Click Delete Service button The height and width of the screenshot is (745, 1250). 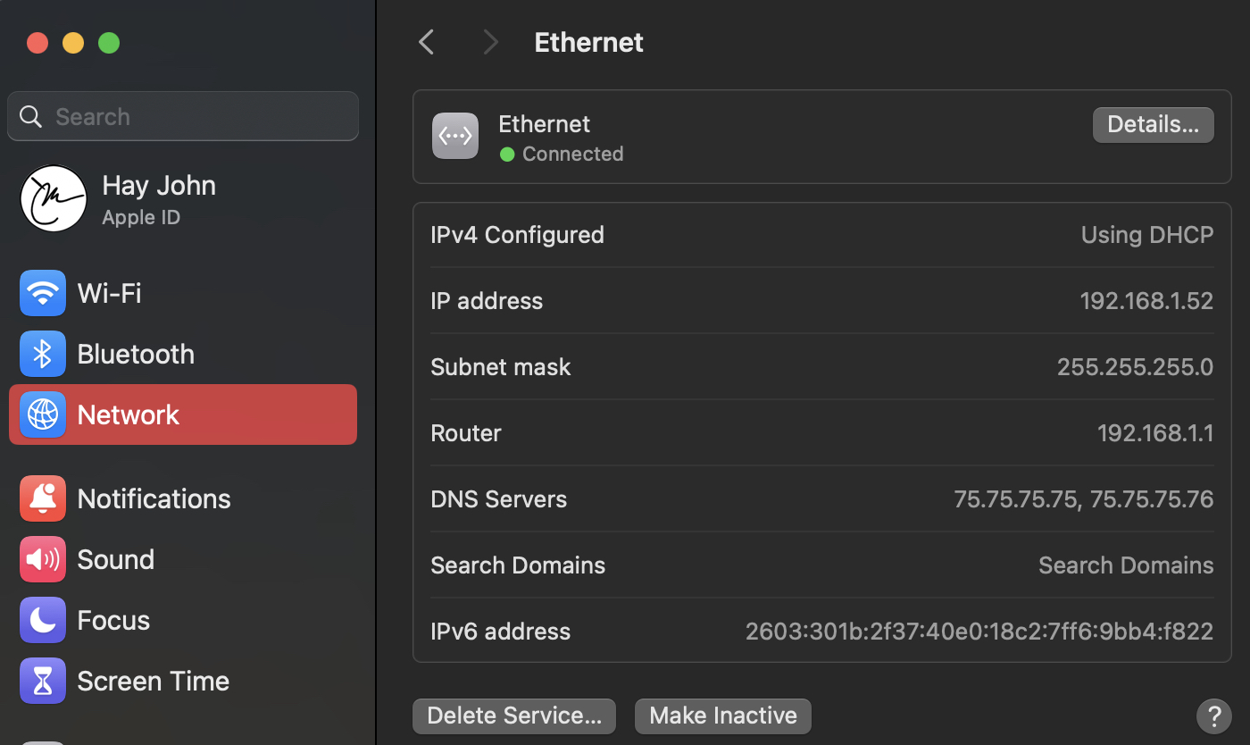pos(514,716)
